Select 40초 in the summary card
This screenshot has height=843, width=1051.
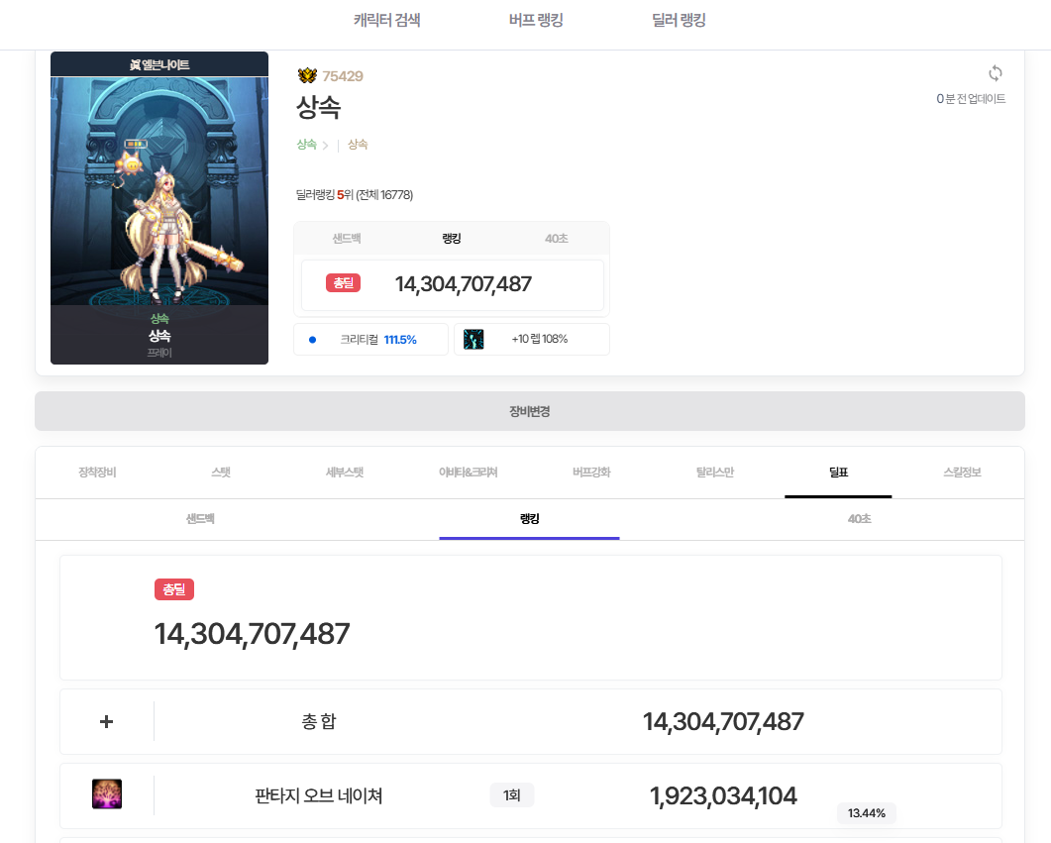pos(557,239)
